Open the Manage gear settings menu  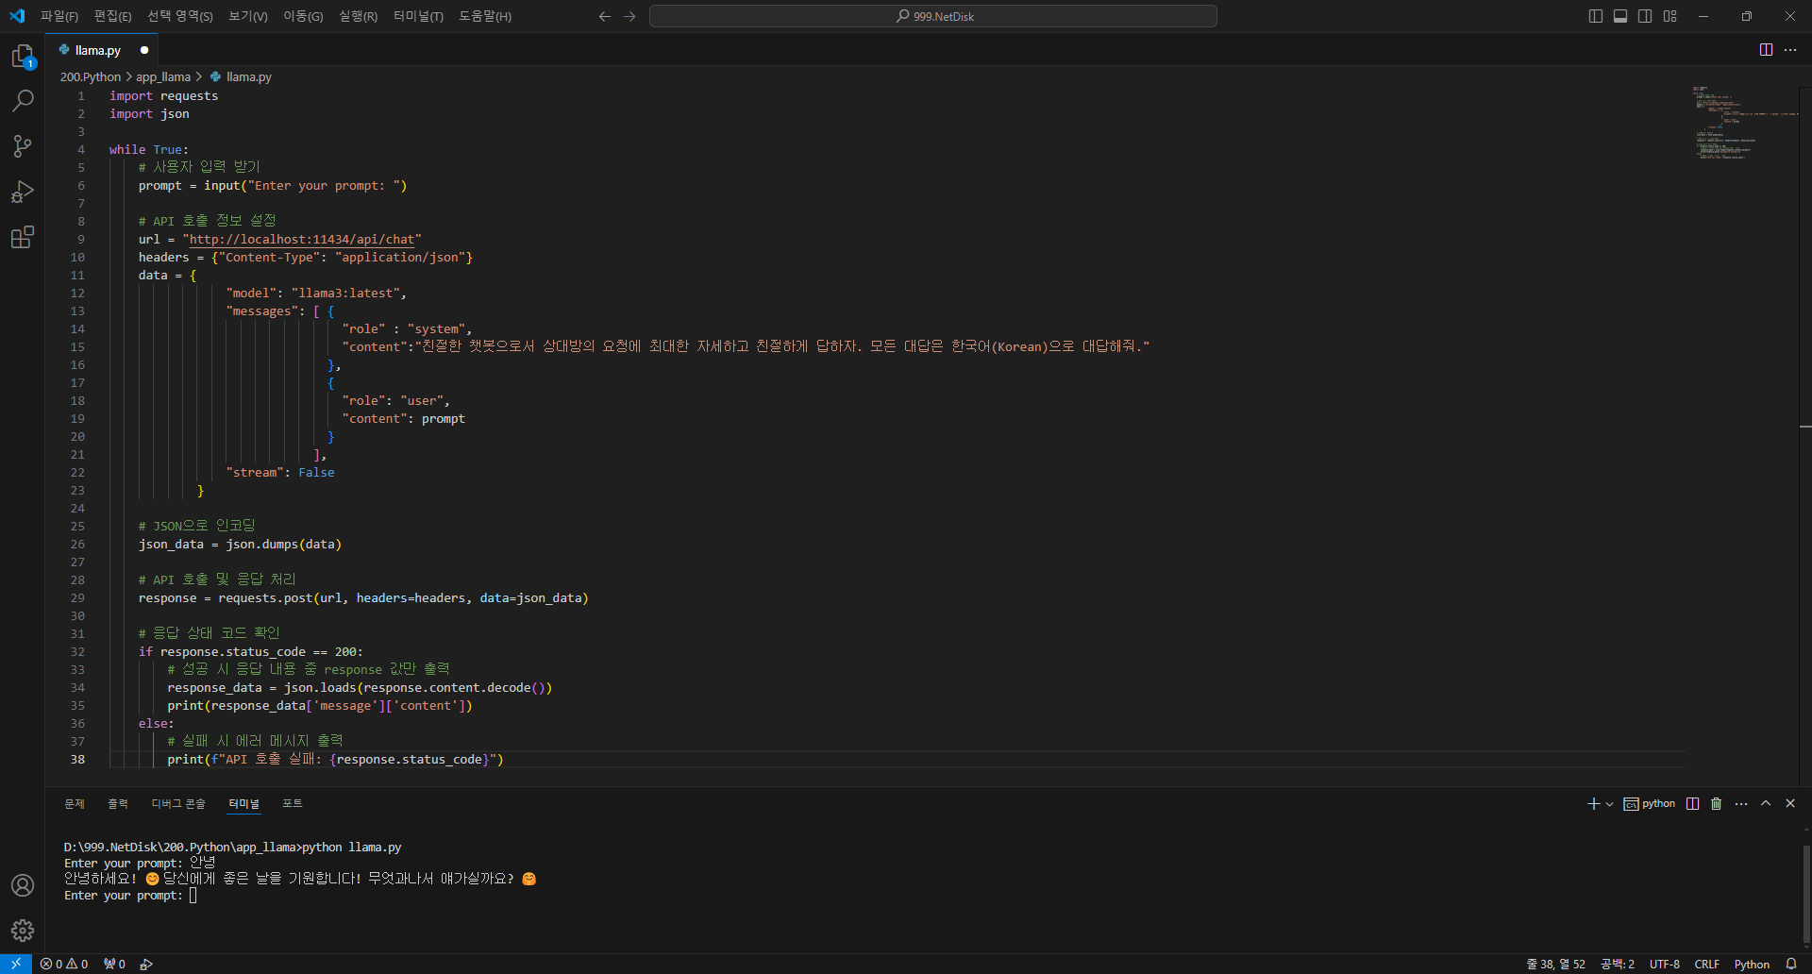(x=23, y=931)
